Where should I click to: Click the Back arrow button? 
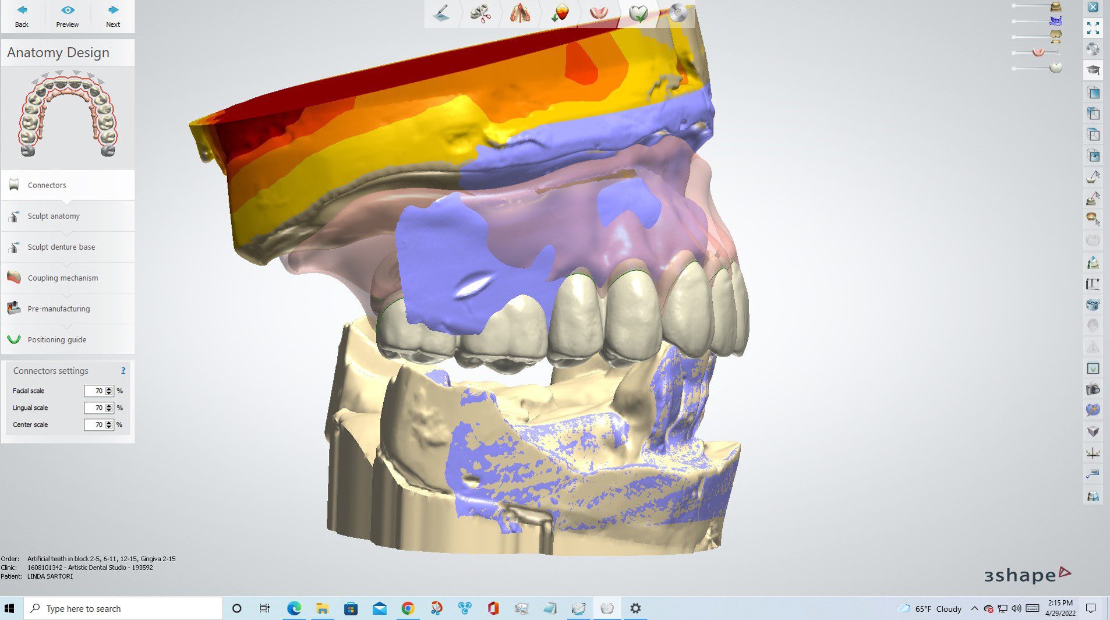click(22, 16)
